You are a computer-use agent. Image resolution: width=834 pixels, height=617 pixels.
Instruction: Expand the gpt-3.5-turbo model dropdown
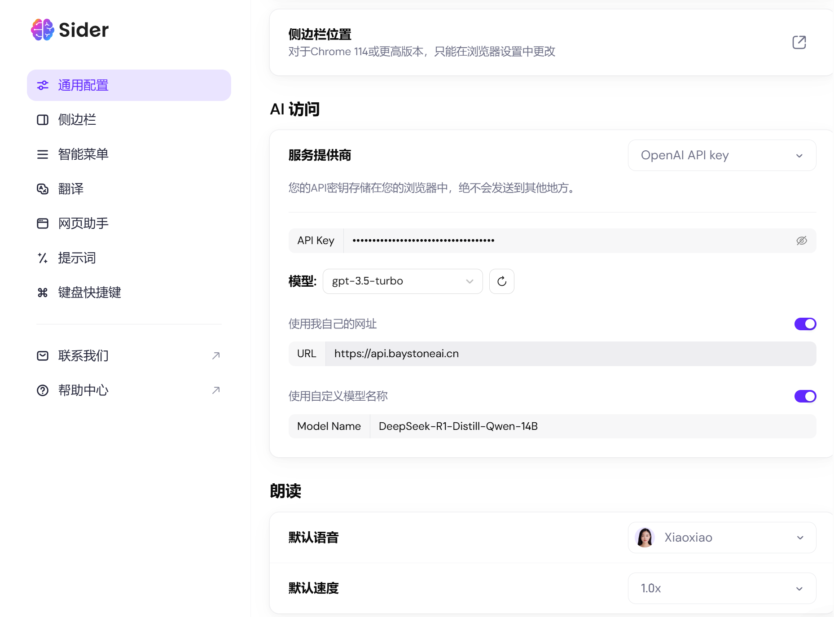point(403,281)
